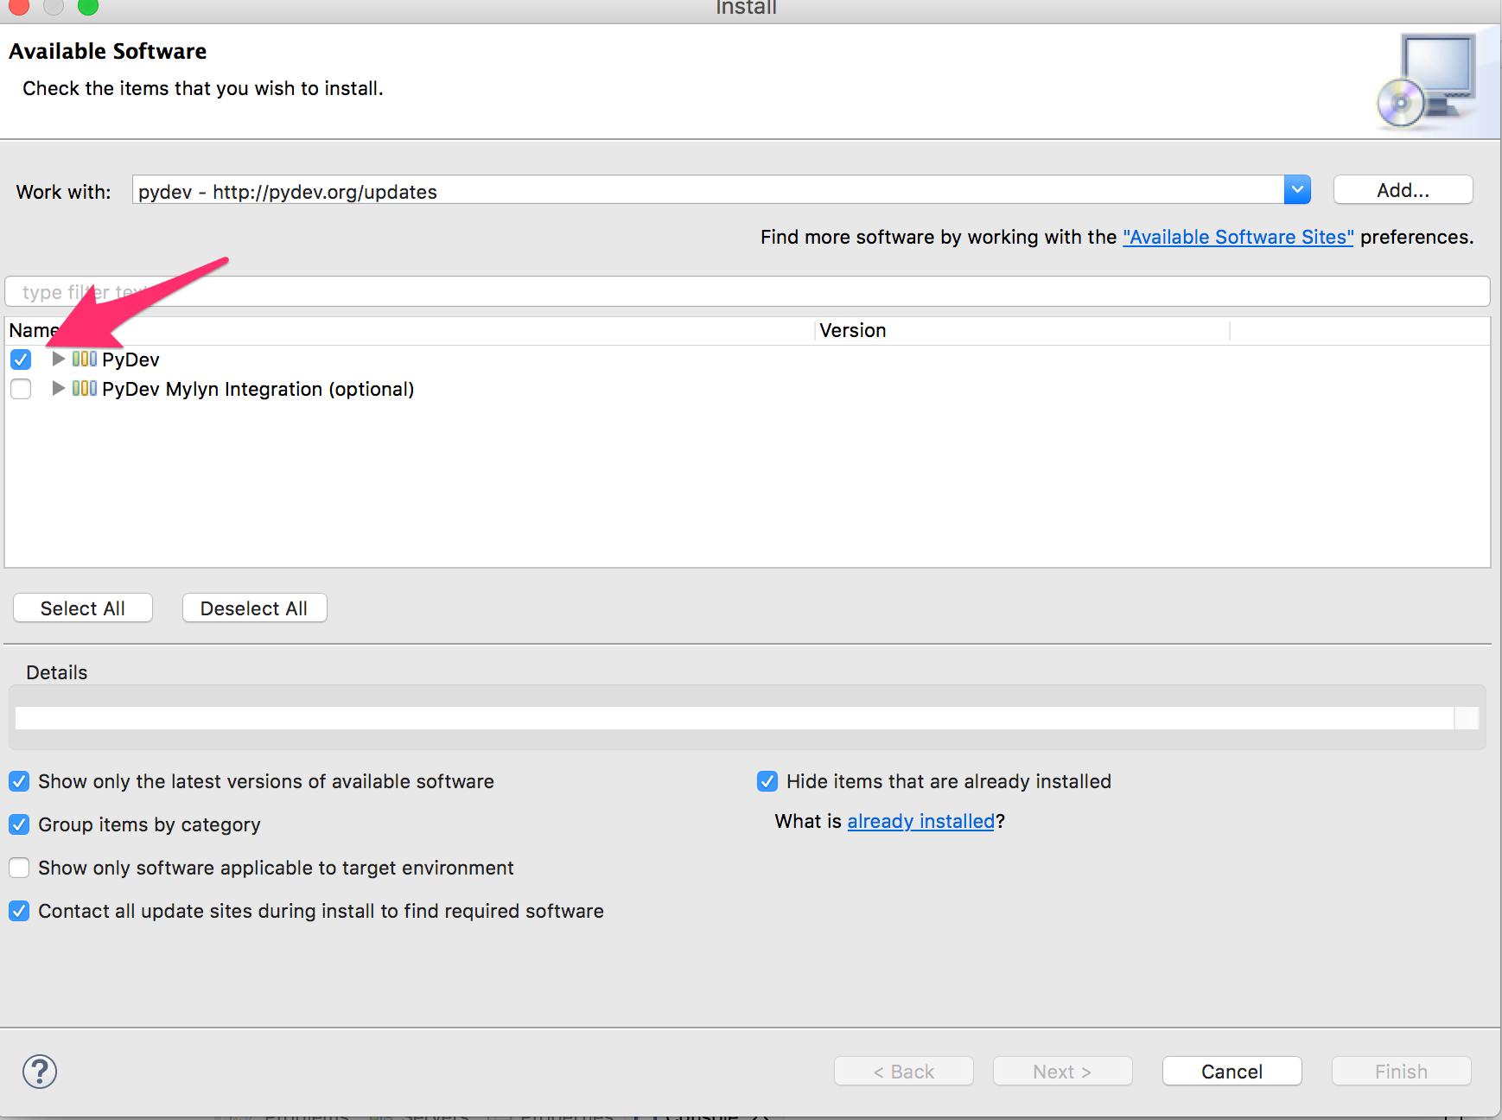
Task: Select the PyDev row label
Action: pyautogui.click(x=130, y=360)
